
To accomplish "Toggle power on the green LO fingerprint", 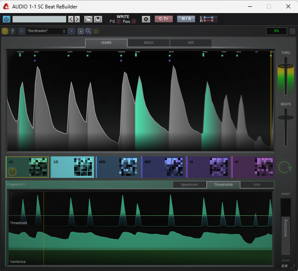I will pyautogui.click(x=12, y=172).
